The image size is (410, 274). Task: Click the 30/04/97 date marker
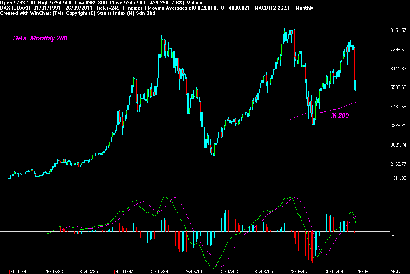(x=124, y=271)
